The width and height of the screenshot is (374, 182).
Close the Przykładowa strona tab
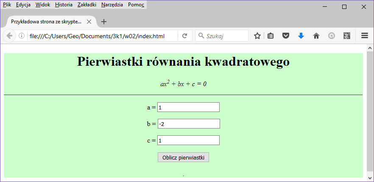89,22
